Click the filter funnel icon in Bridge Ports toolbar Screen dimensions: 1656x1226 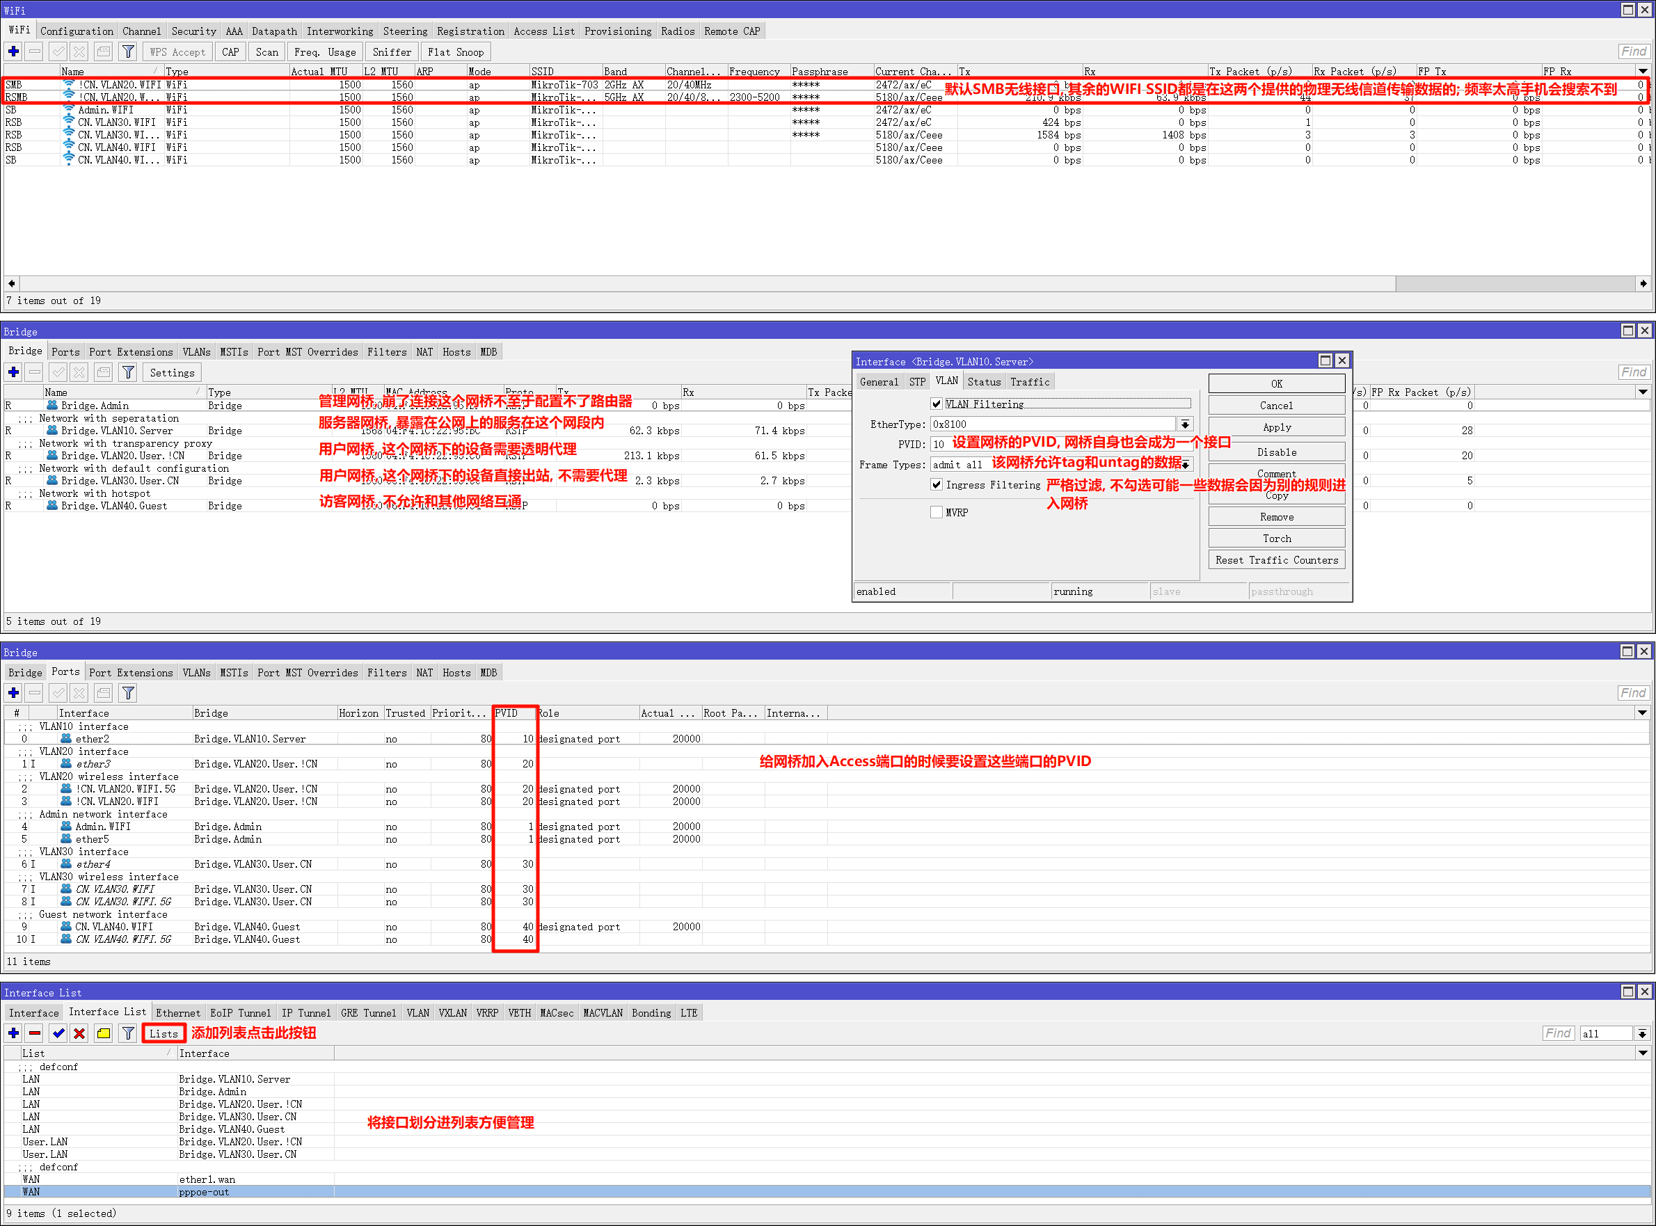tap(127, 693)
